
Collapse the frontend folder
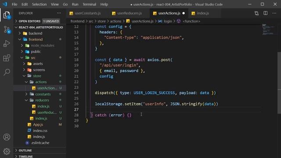40,39
